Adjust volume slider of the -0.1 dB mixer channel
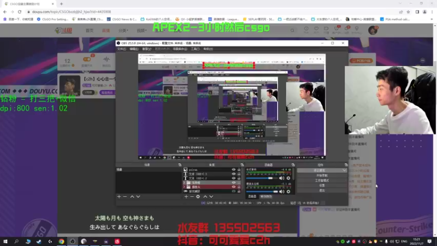This screenshot has width=437, height=246. tap(262, 192)
